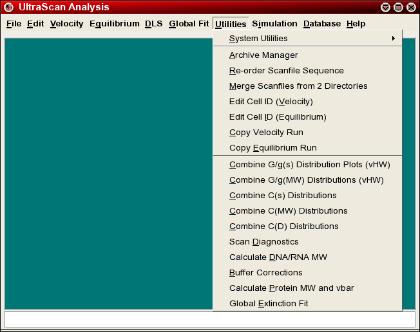This screenshot has width=420, height=332.
Task: Click Copy Velocity Run menu entry
Action: (266, 133)
